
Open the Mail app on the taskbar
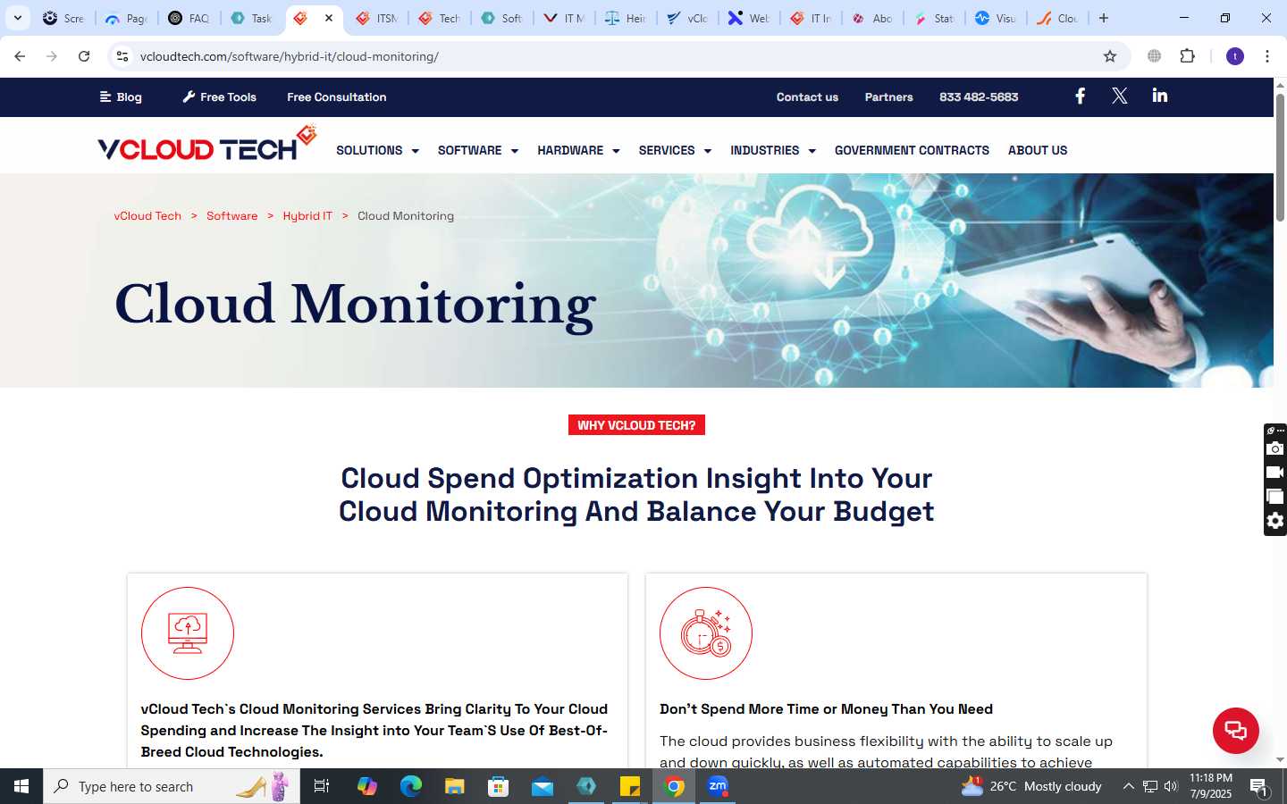coord(542,786)
